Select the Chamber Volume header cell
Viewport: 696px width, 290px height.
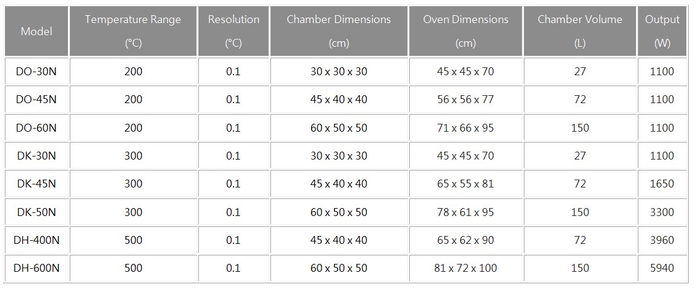(580, 31)
